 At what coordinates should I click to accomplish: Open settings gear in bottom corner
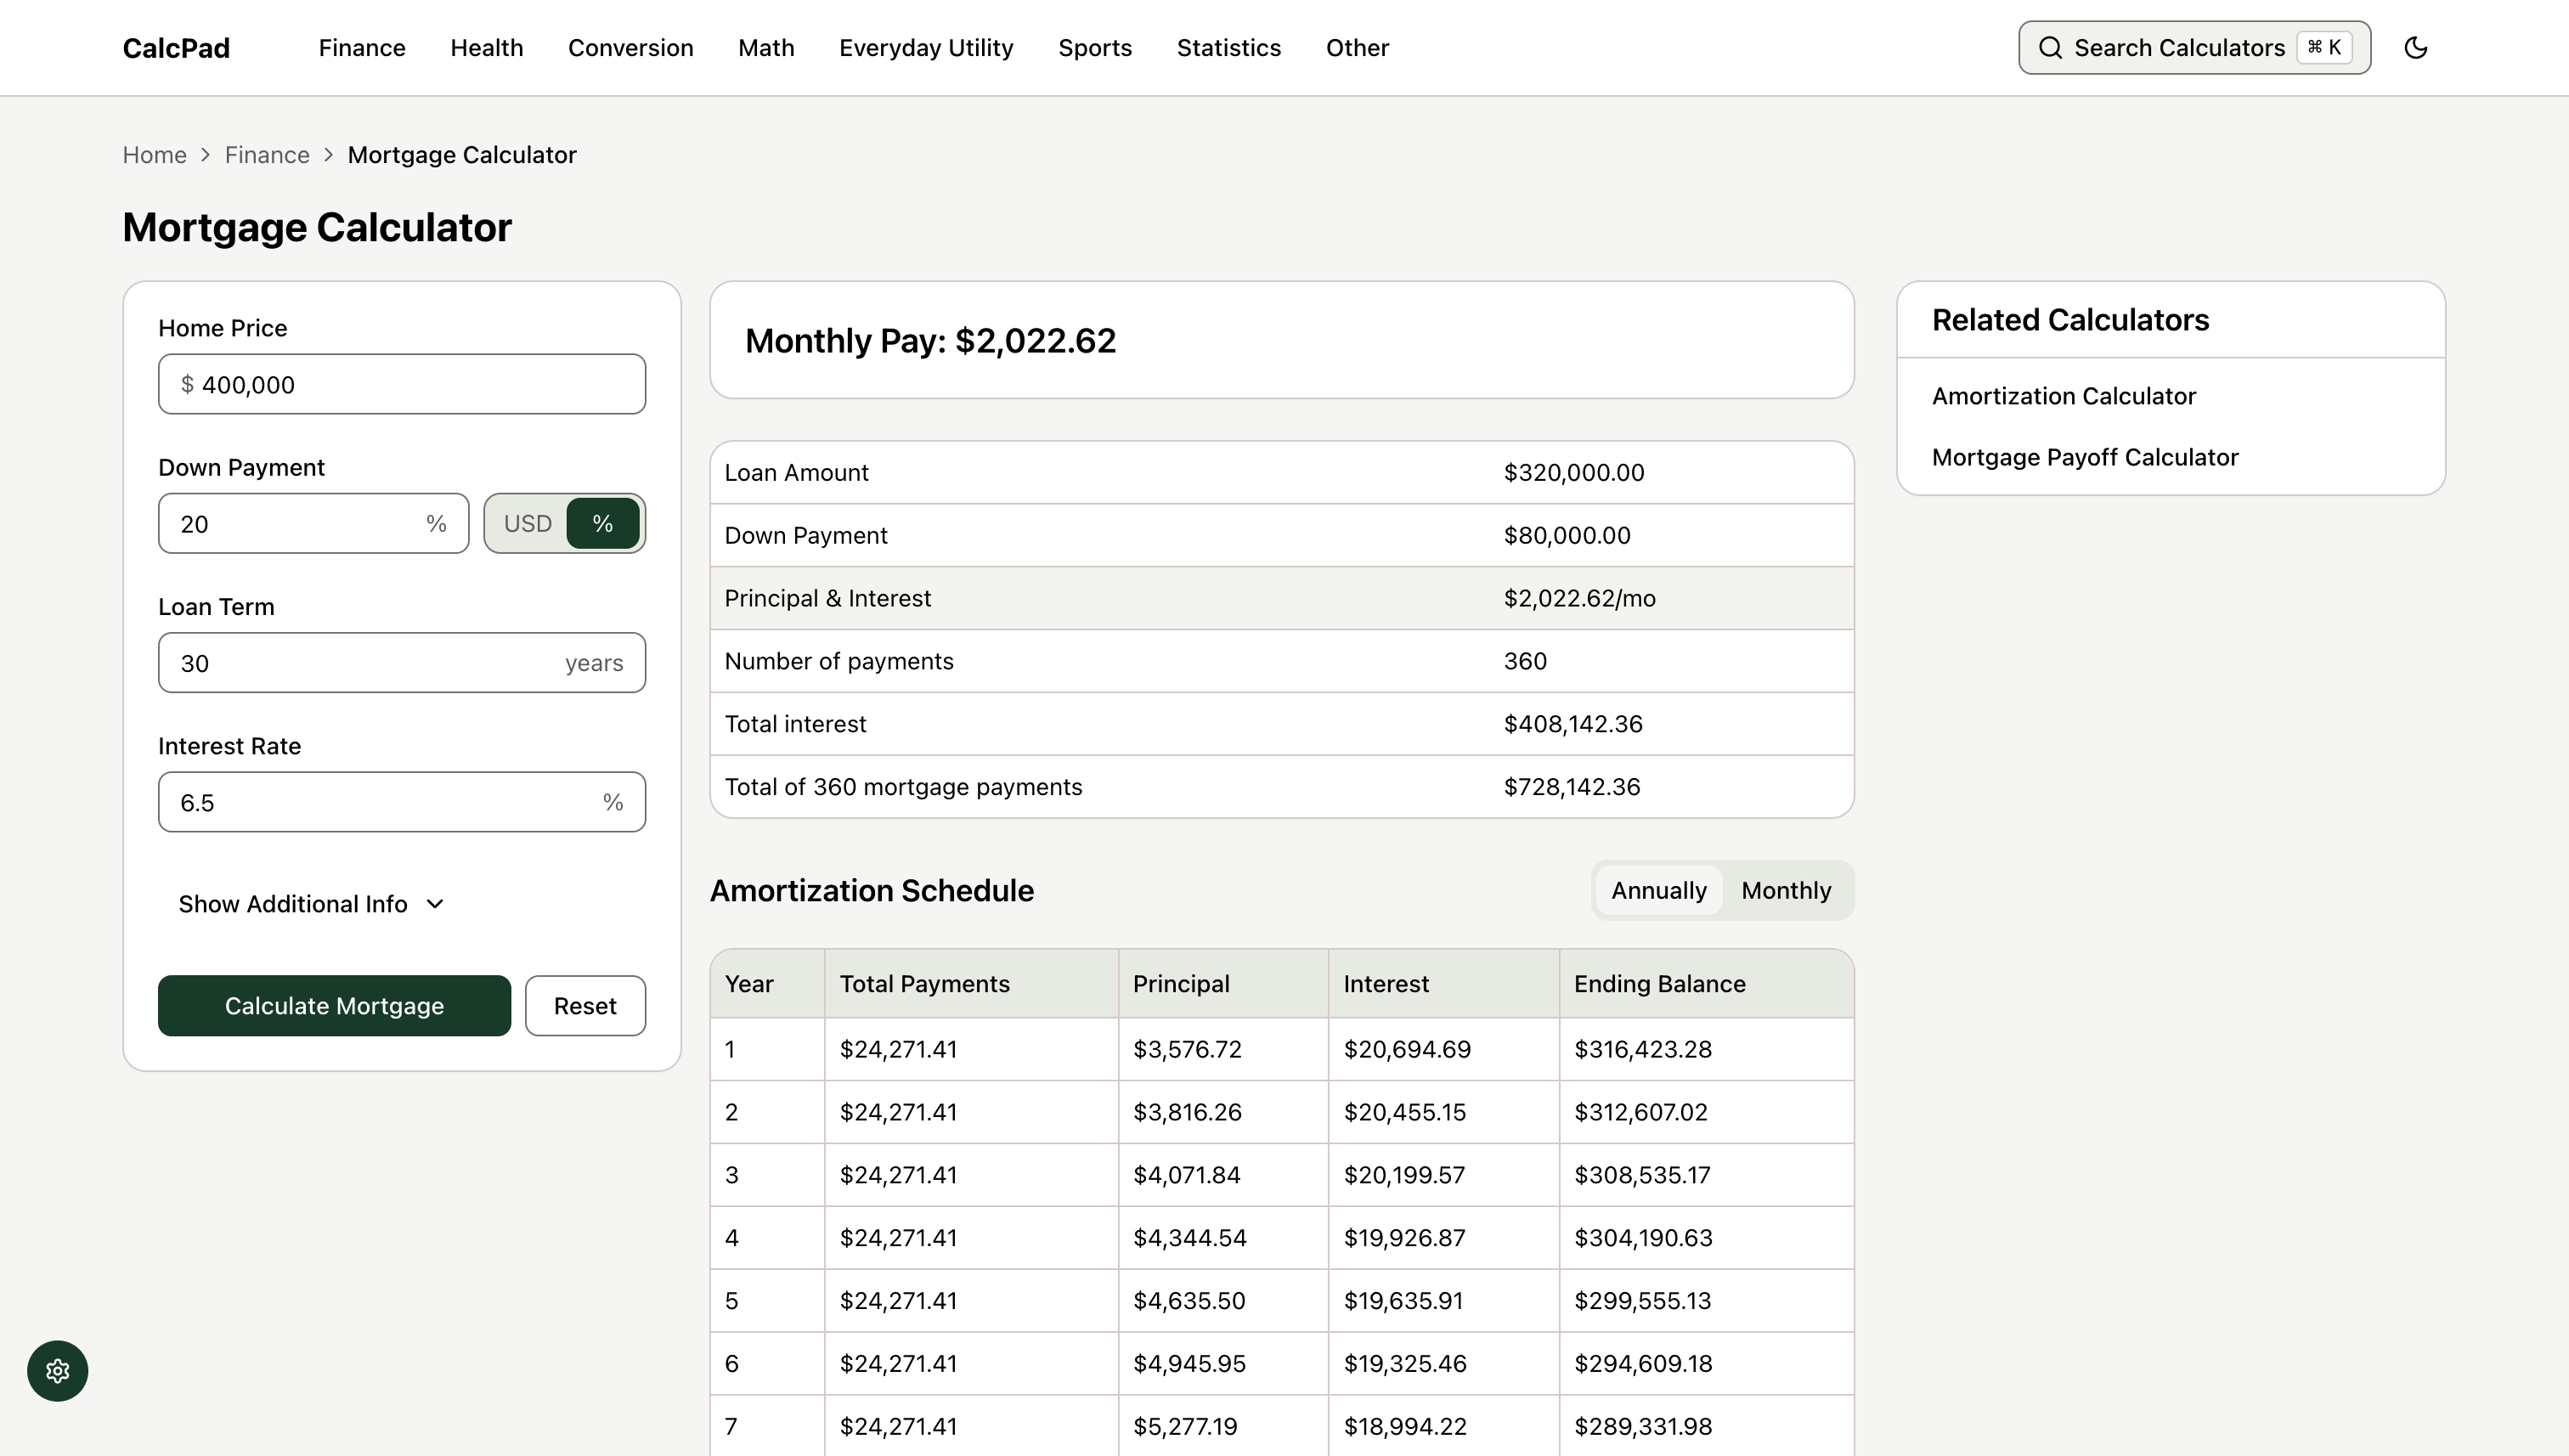pyautogui.click(x=57, y=1371)
